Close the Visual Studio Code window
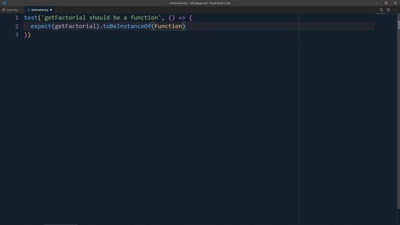The height and width of the screenshot is (225, 400). pyautogui.click(x=395, y=3)
